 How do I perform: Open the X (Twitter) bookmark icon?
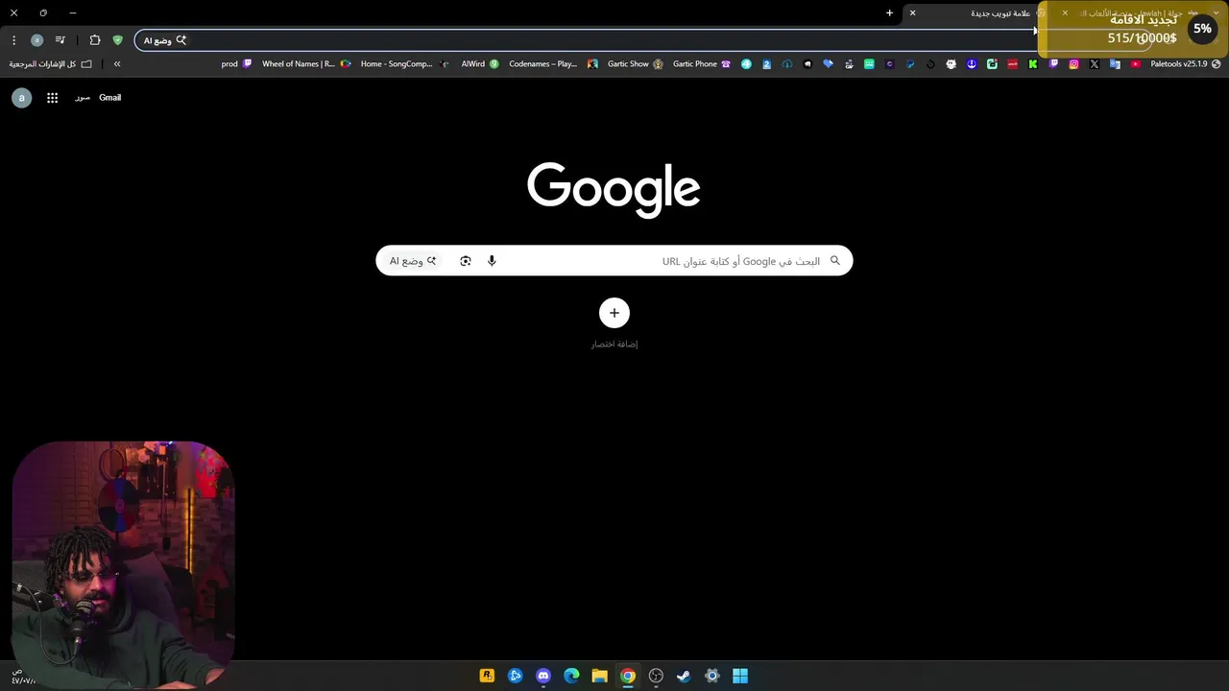1094,64
